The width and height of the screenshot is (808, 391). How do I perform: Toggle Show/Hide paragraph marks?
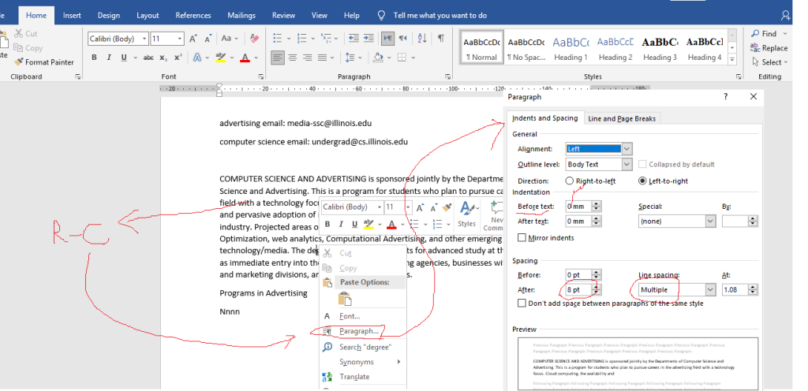440,38
